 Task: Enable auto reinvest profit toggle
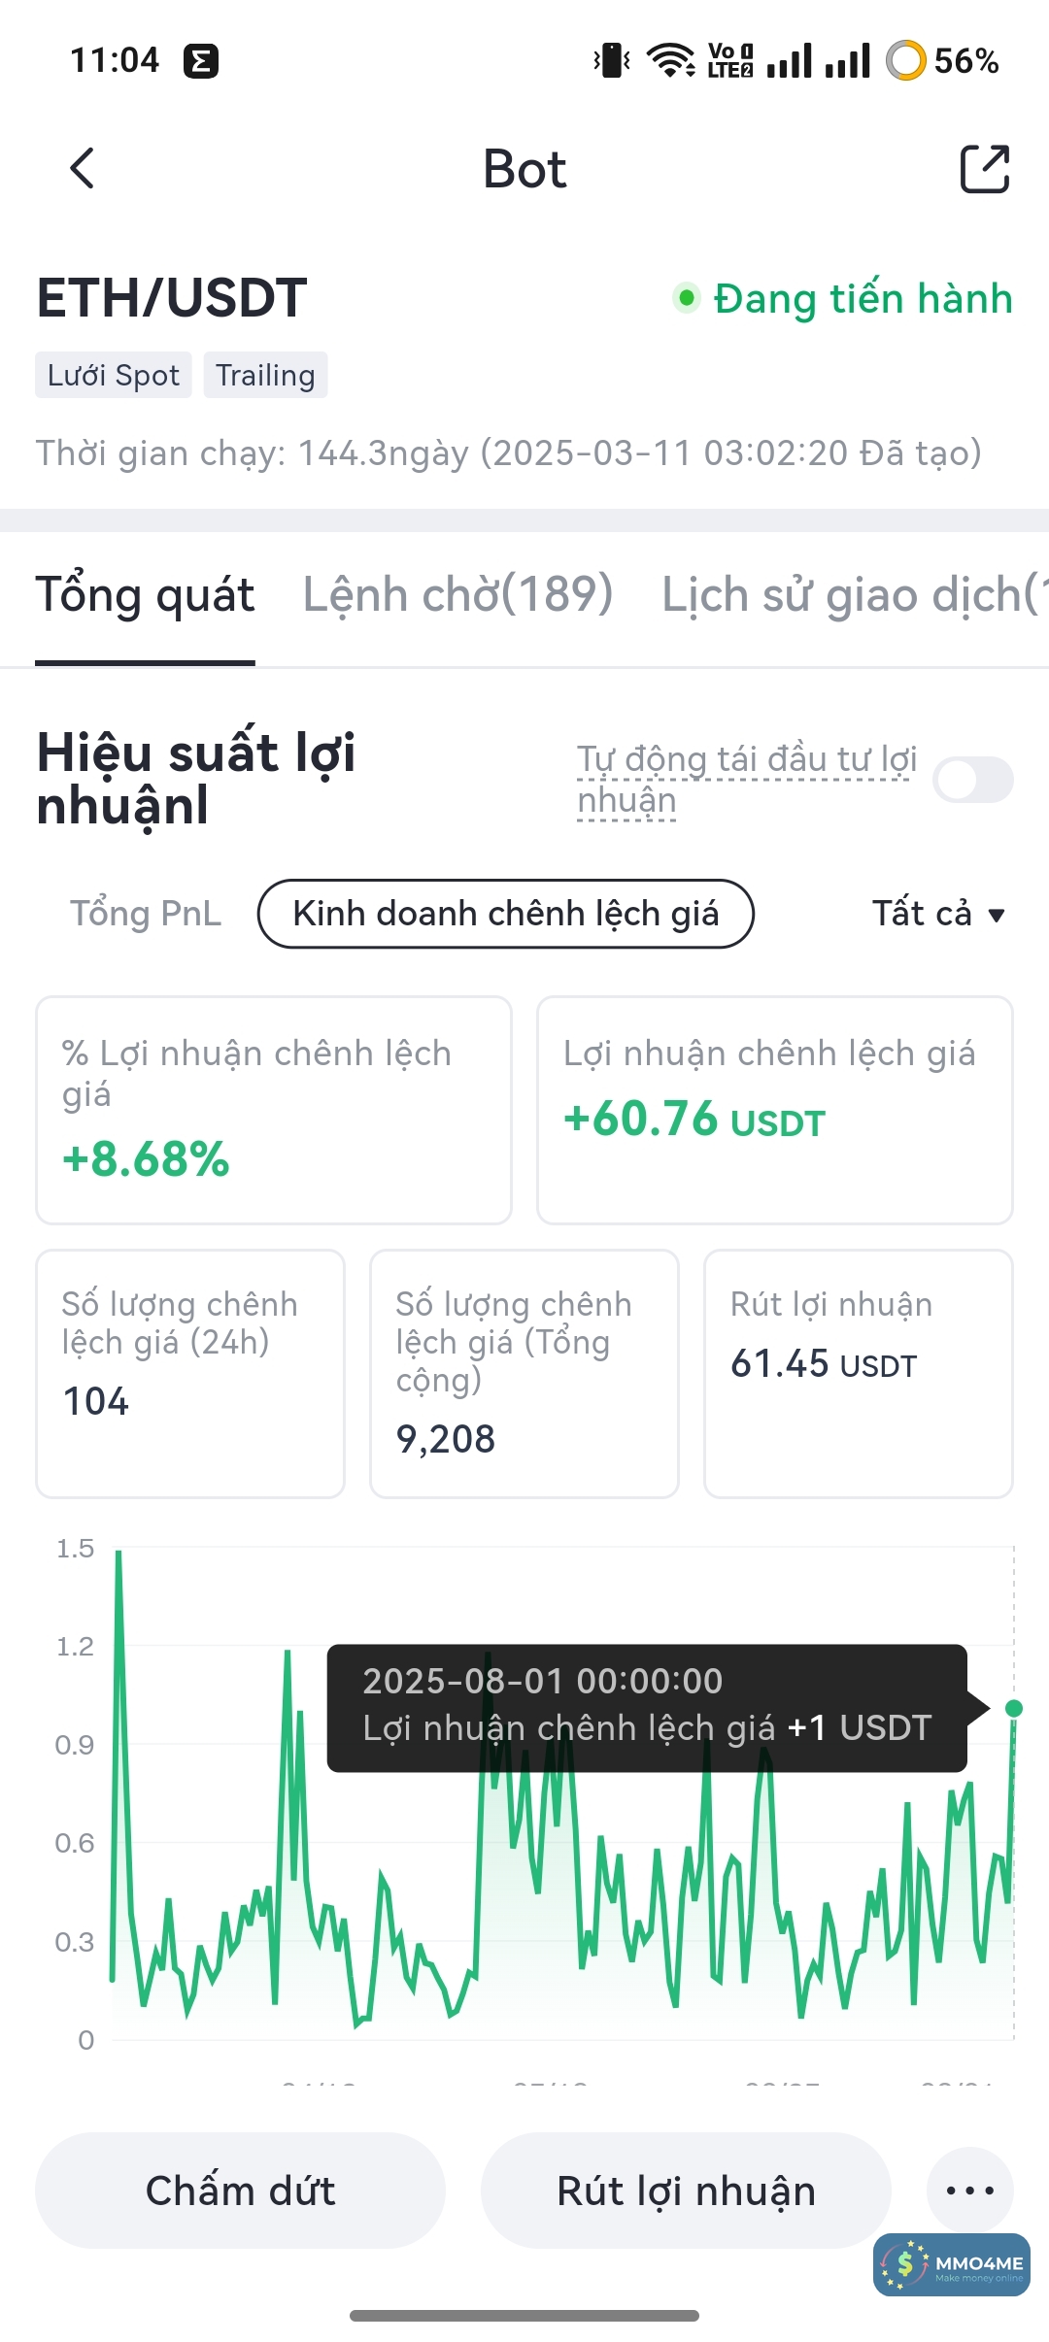point(972,780)
